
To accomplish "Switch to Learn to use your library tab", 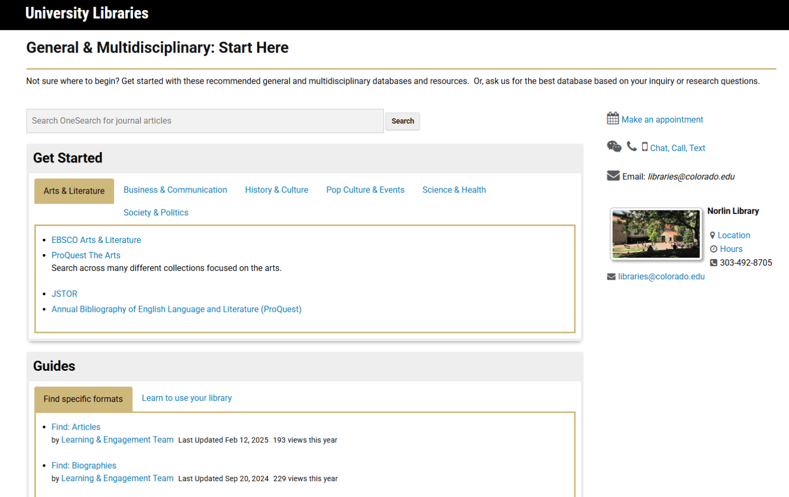I will click(x=187, y=398).
